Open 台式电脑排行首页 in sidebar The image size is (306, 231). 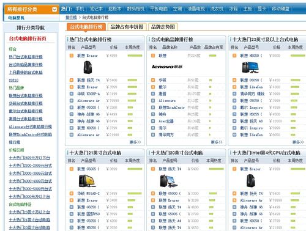[28, 38]
